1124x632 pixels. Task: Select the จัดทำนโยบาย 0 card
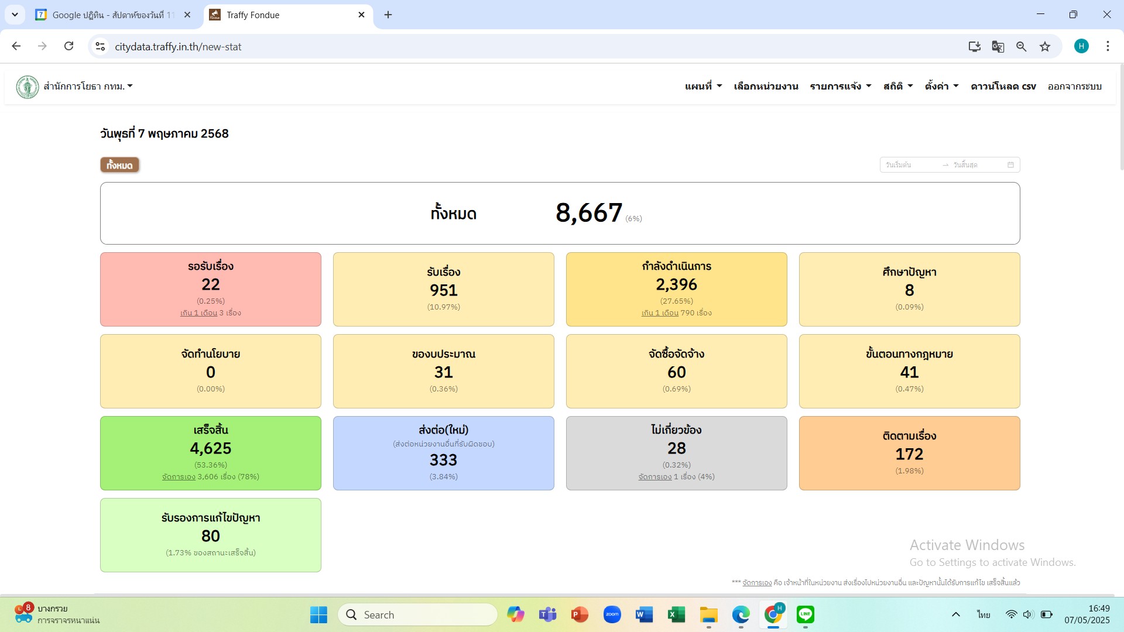click(x=211, y=371)
